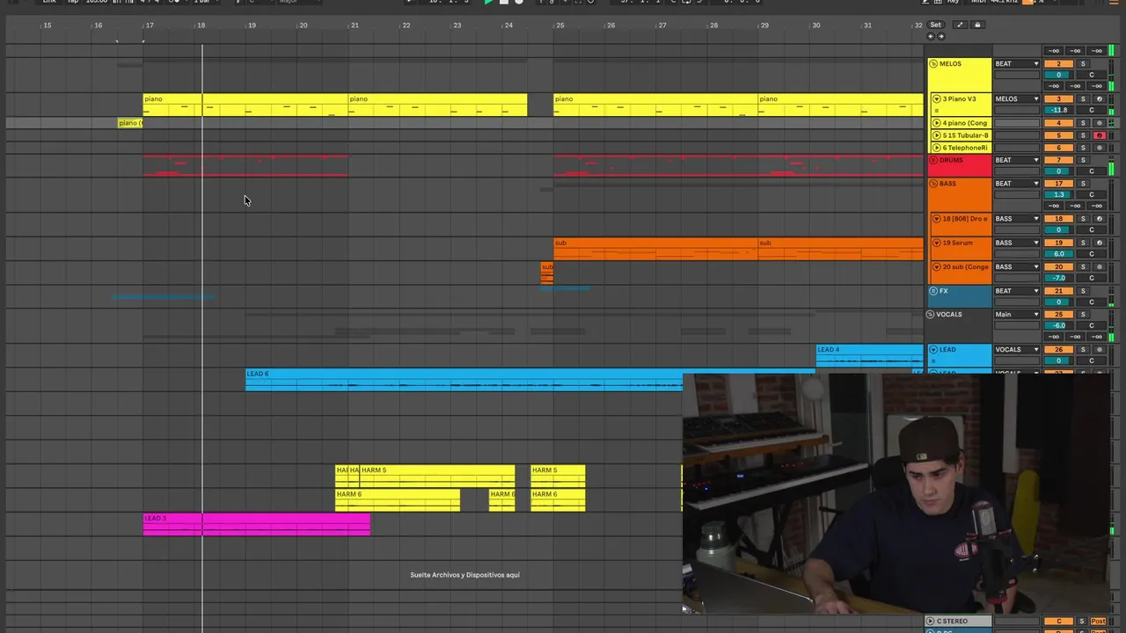Collapse the 20 sub track
This screenshot has height=633, width=1126.
tap(937, 266)
